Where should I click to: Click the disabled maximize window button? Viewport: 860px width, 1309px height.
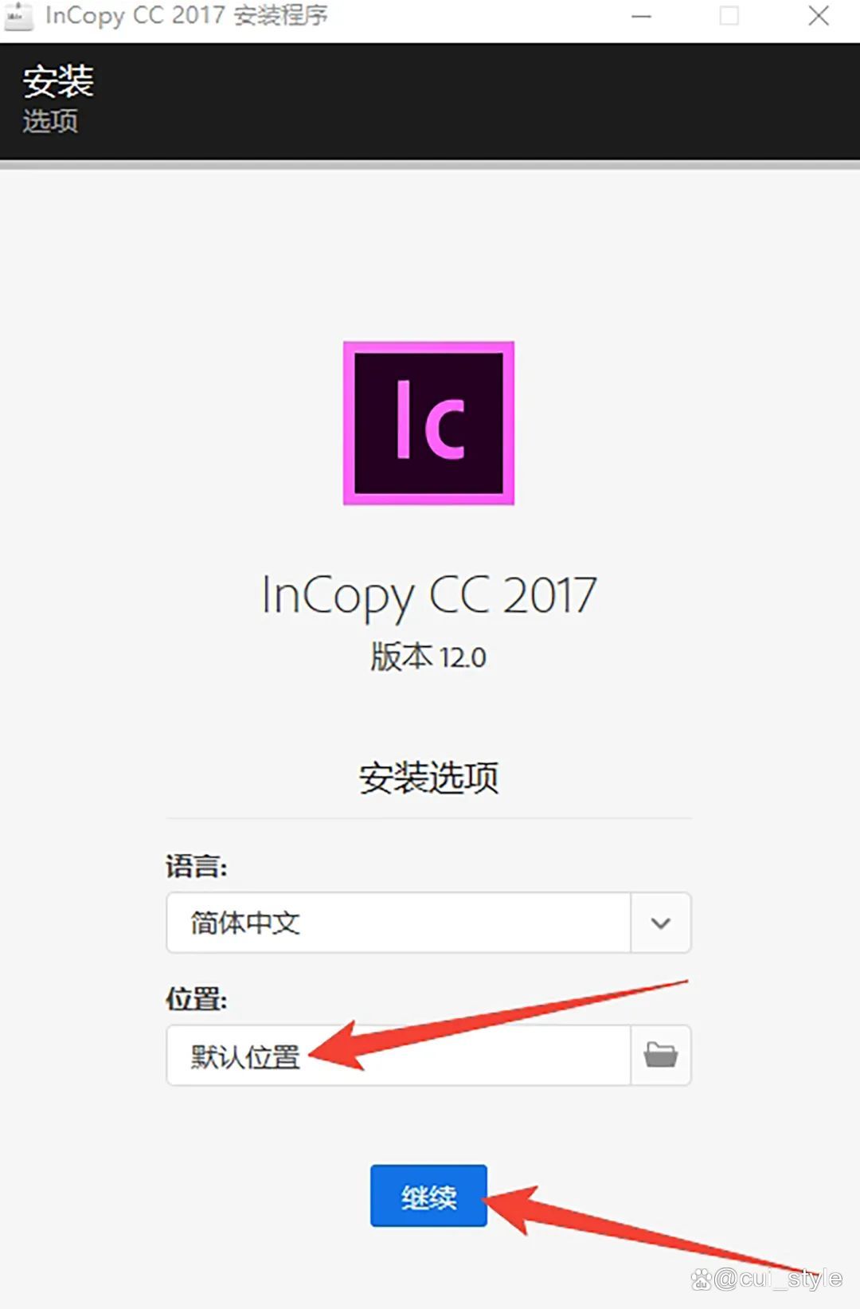pos(729,16)
